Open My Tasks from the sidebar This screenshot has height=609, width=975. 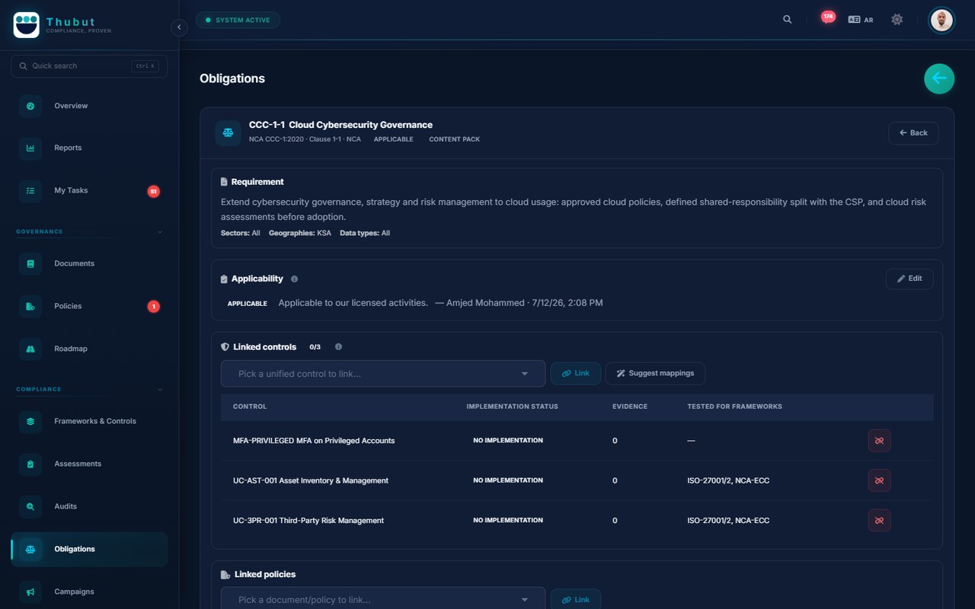pos(89,190)
